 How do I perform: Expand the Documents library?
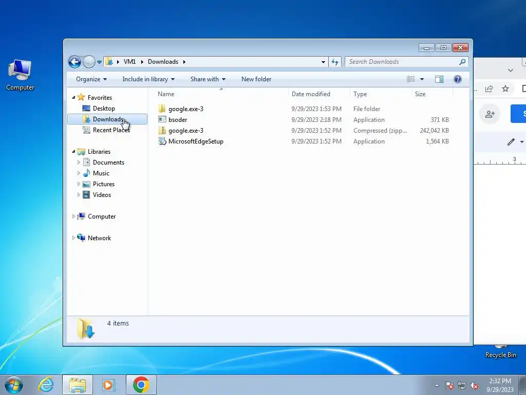(79, 163)
